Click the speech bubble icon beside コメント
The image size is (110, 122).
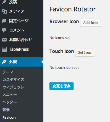point(4,30)
